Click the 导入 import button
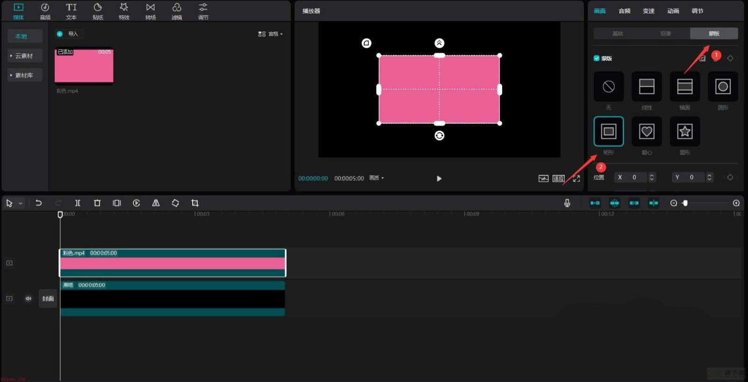 click(x=69, y=34)
